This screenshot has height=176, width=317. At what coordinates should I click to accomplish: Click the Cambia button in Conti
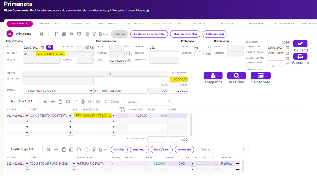(x=119, y=149)
